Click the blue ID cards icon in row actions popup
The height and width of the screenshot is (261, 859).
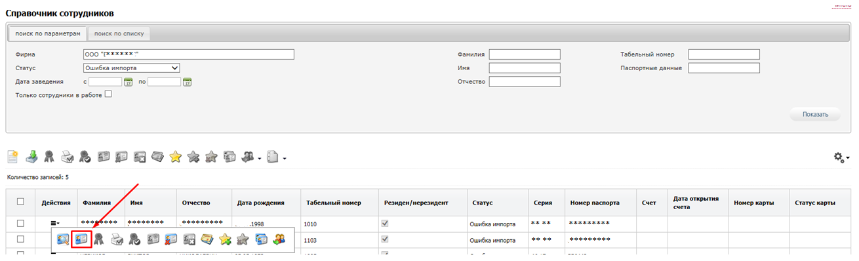click(x=260, y=239)
